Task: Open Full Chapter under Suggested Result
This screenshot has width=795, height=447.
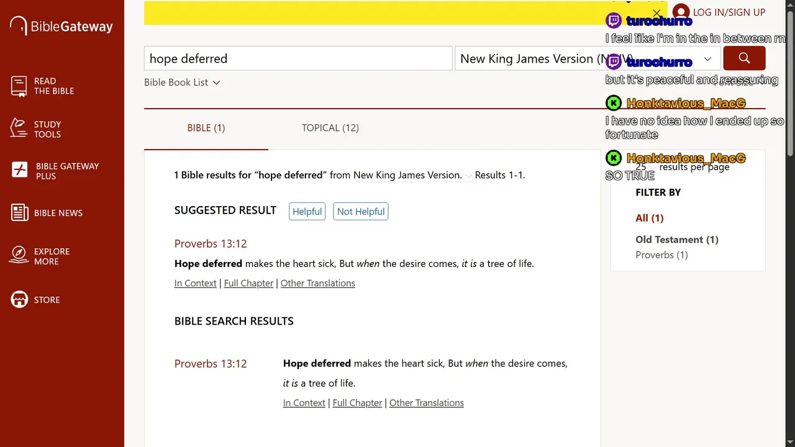Action: point(248,283)
